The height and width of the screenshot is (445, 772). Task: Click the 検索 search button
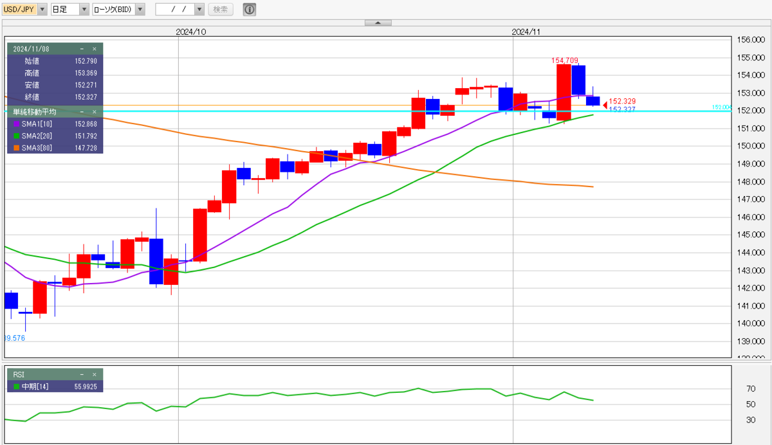221,9
